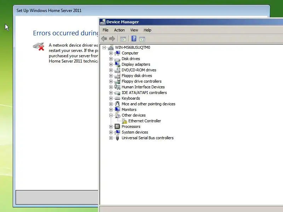Select the Ethernet Controller entry

[145, 121]
